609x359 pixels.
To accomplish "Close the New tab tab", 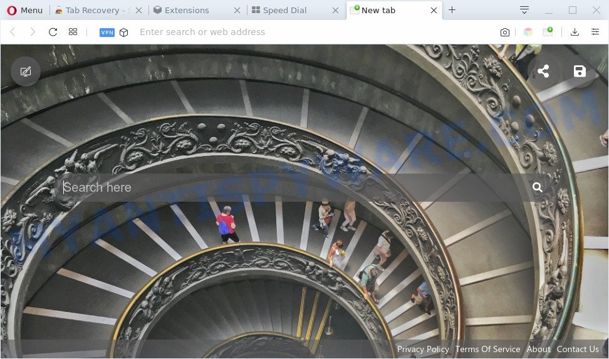I will pyautogui.click(x=434, y=11).
